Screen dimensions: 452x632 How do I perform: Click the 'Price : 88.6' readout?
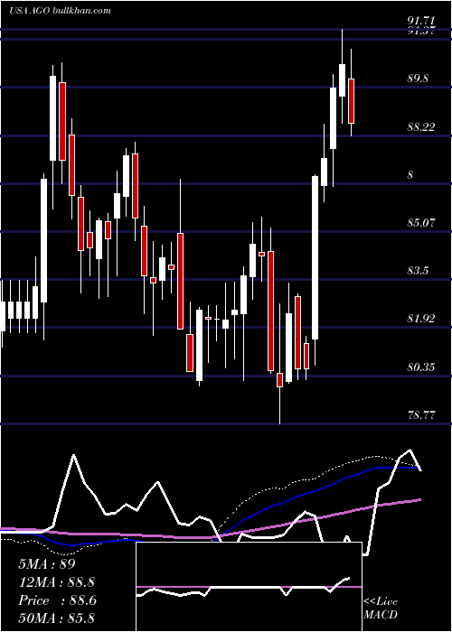pyautogui.click(x=57, y=600)
